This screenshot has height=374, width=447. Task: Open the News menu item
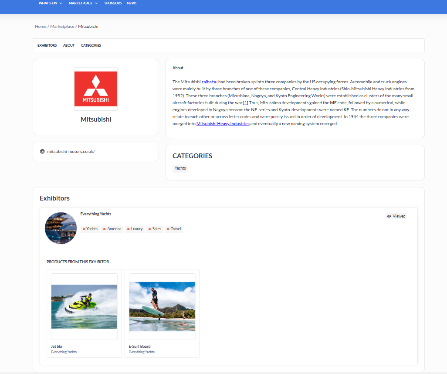[x=132, y=3]
